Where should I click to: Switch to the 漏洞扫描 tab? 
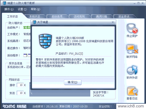[101, 16]
